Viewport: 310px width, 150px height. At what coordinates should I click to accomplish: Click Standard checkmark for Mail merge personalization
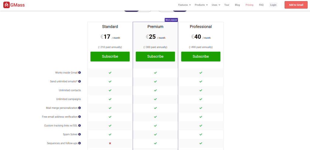(110, 108)
